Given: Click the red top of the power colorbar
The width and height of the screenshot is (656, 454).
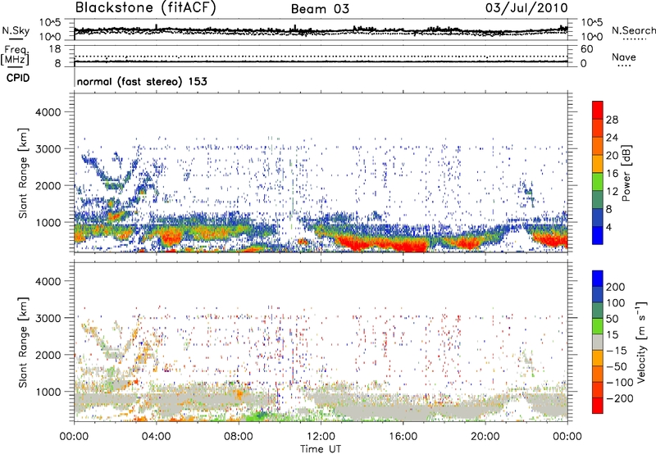Looking at the screenshot, I should pyautogui.click(x=598, y=110).
